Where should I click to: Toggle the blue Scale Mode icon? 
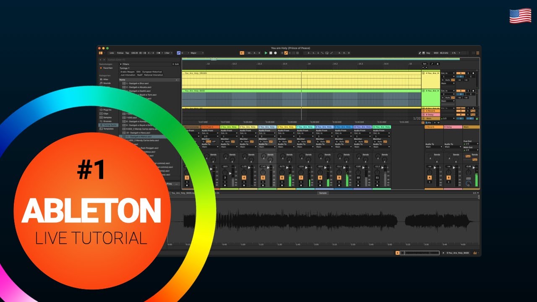click(x=178, y=53)
